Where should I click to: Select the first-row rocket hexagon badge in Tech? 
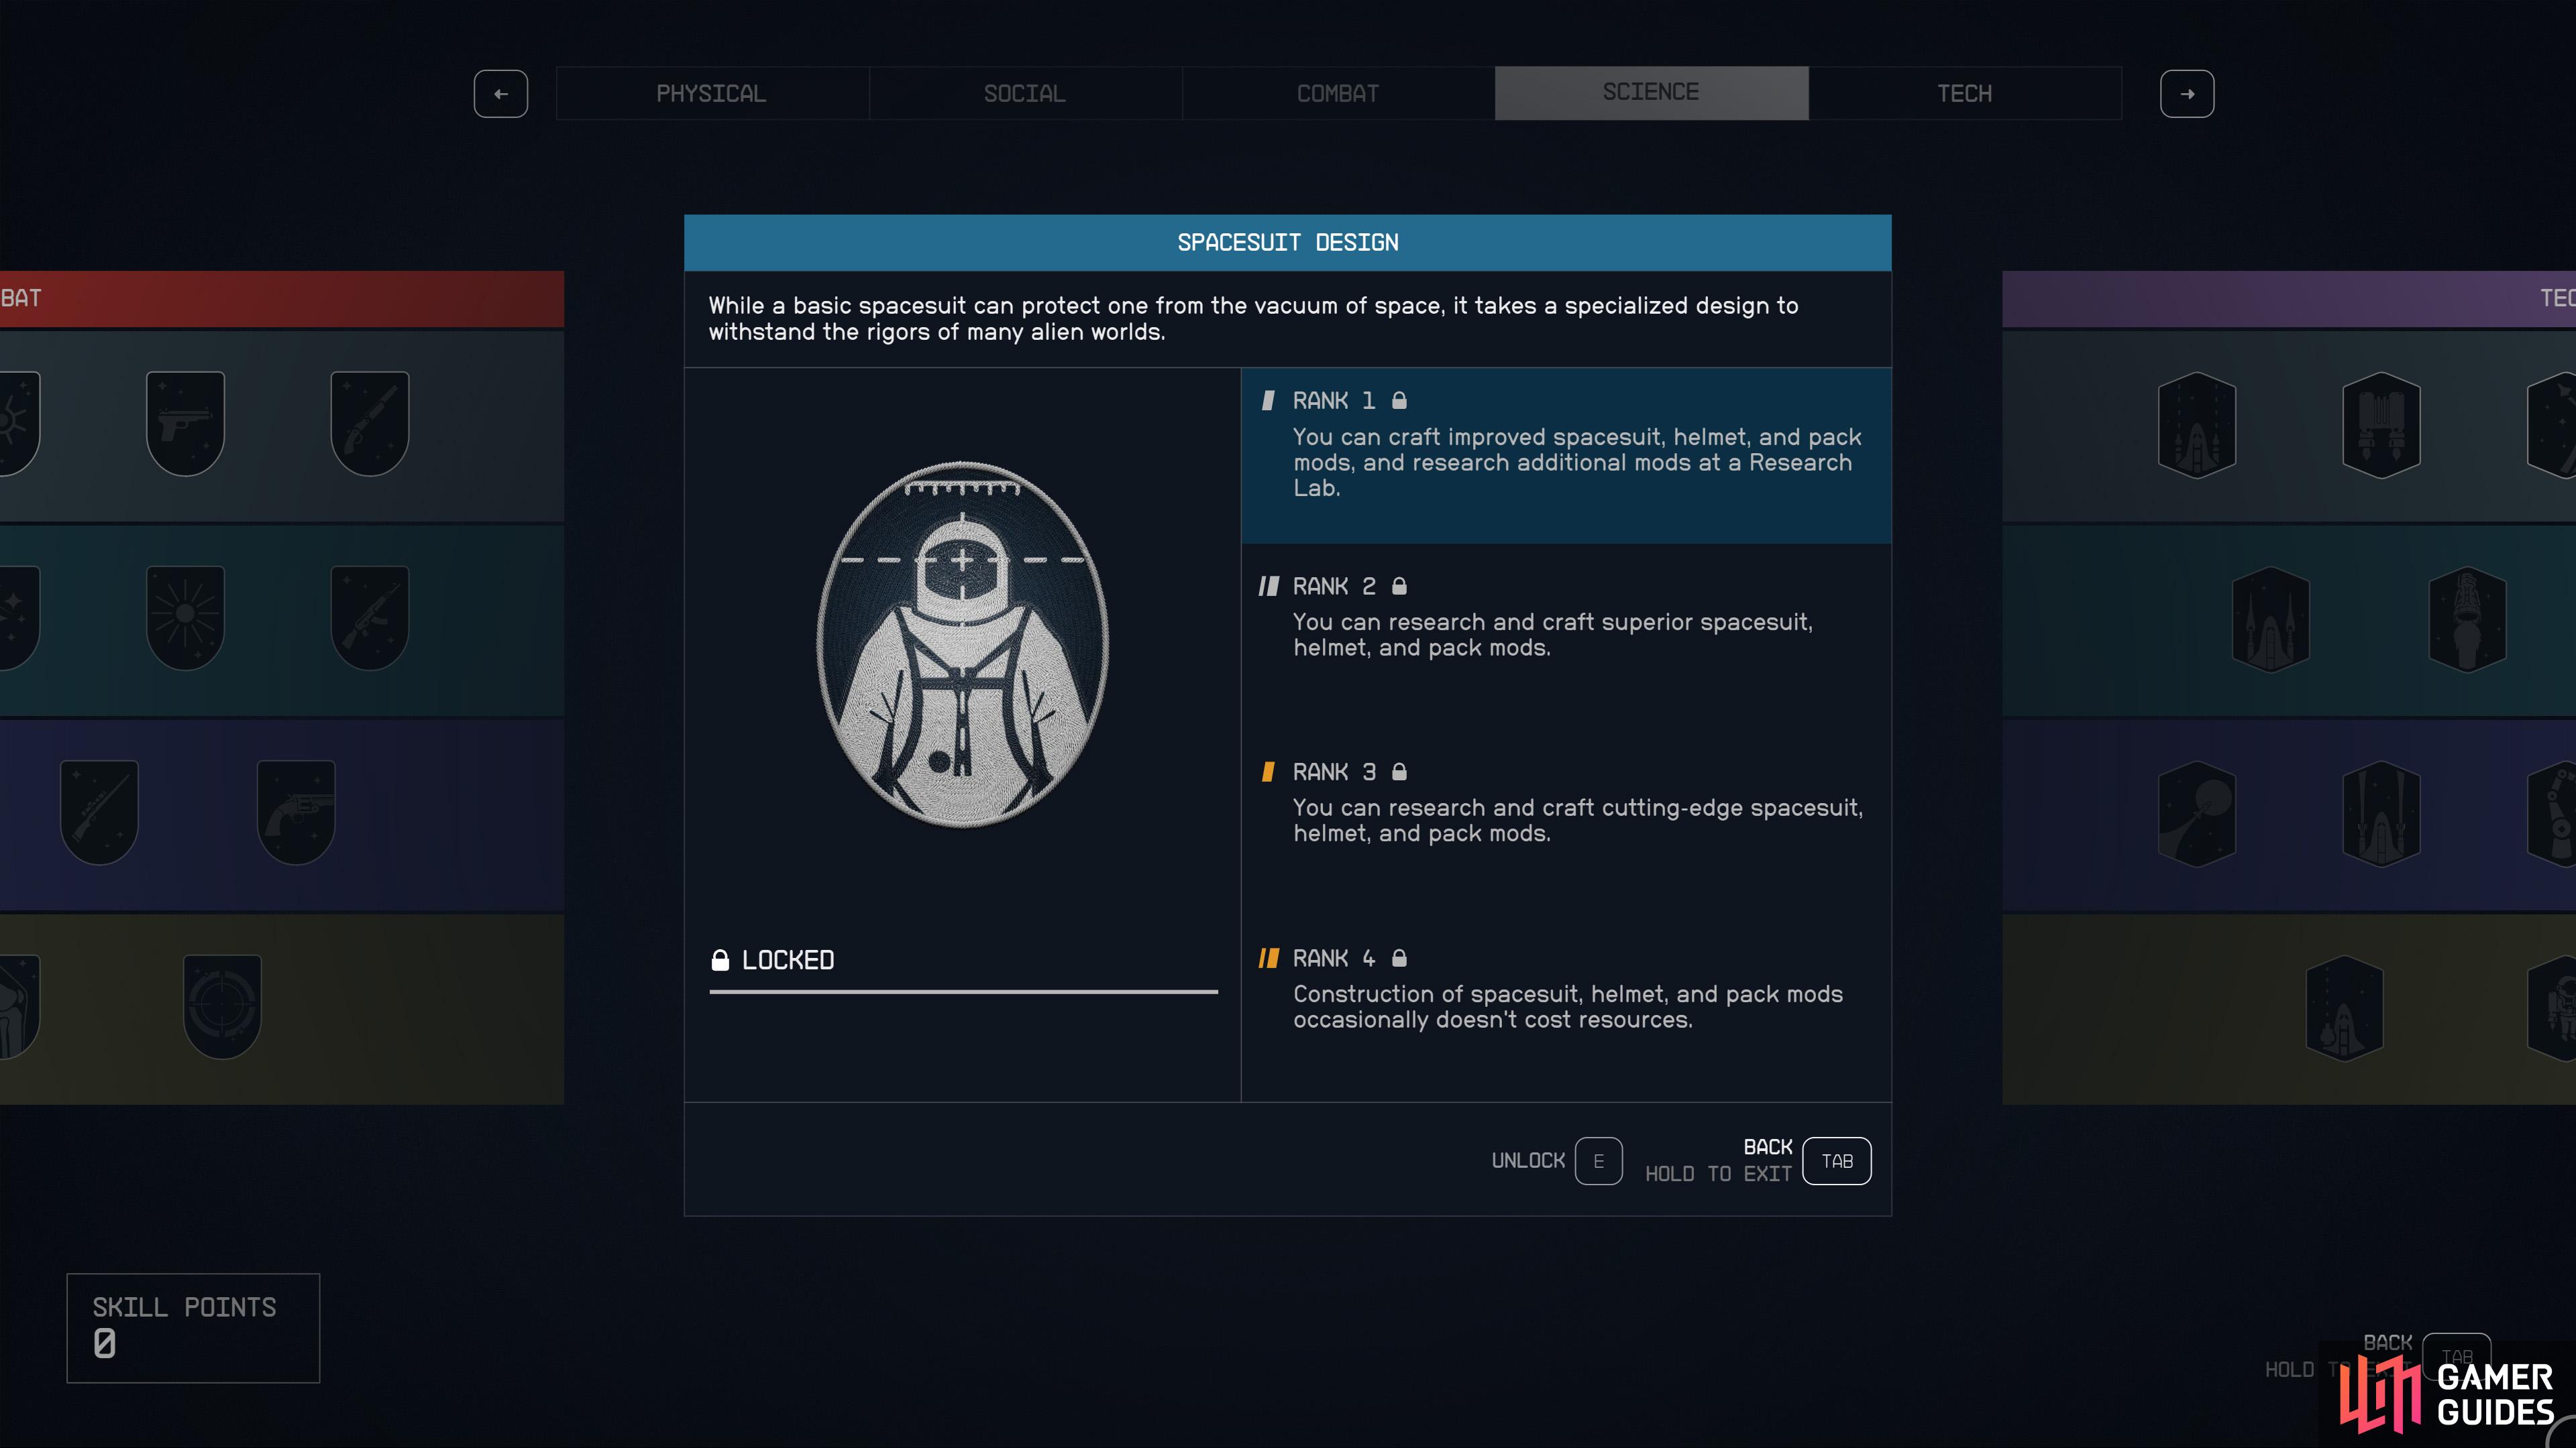pos(2197,425)
